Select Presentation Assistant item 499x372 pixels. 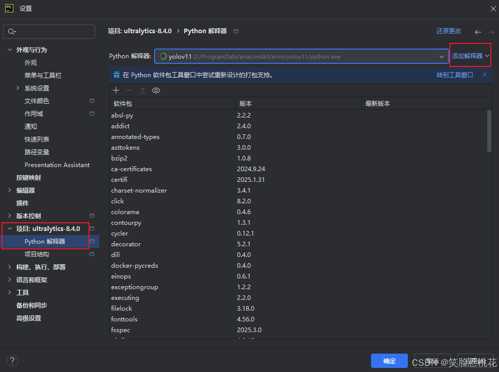tap(57, 165)
